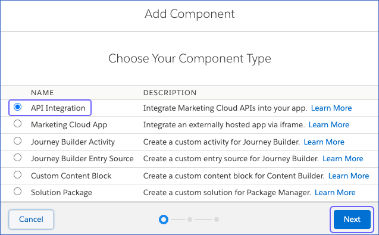
Task: Follow Learn More link for Journey Builder Entry Source
Action: (x=343, y=158)
